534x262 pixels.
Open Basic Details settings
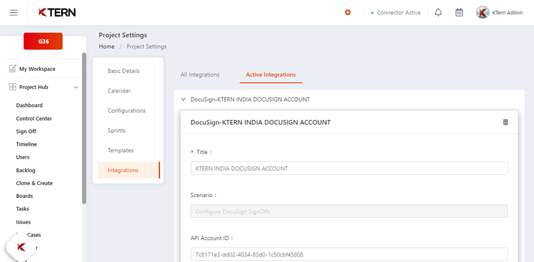124,71
